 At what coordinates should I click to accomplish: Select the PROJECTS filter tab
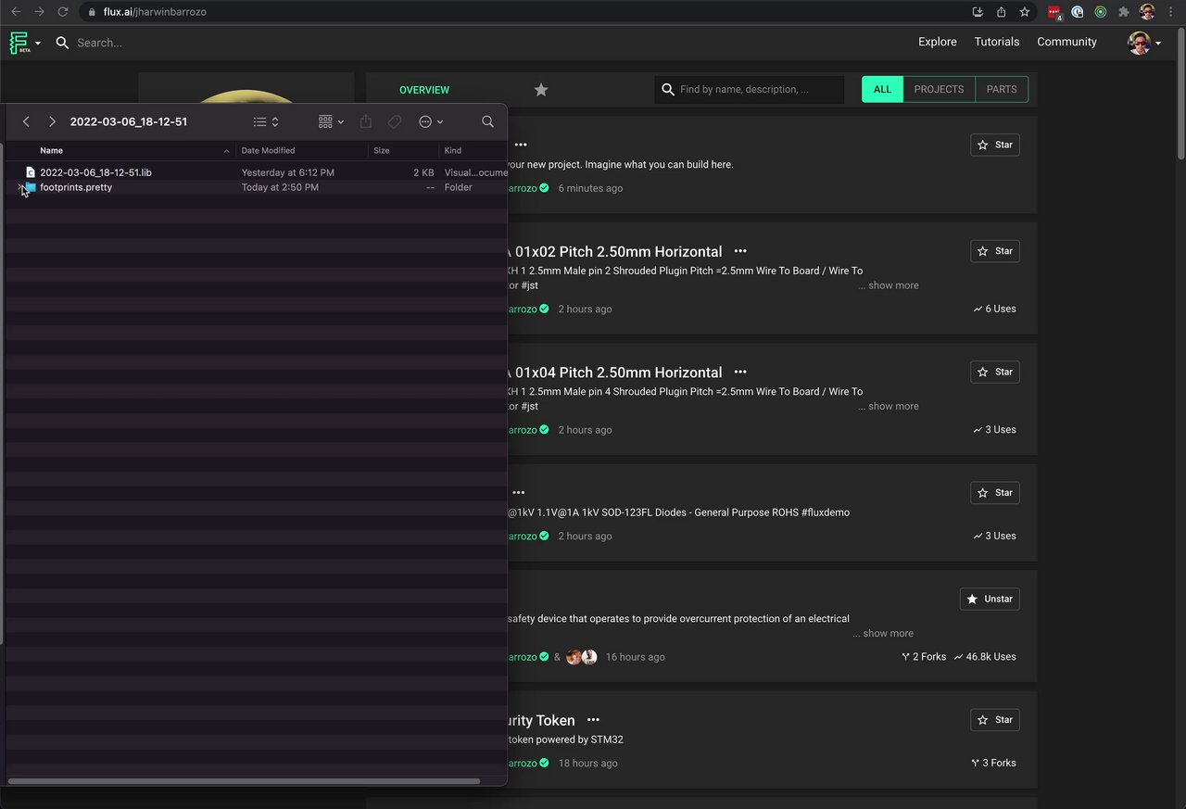tap(939, 89)
